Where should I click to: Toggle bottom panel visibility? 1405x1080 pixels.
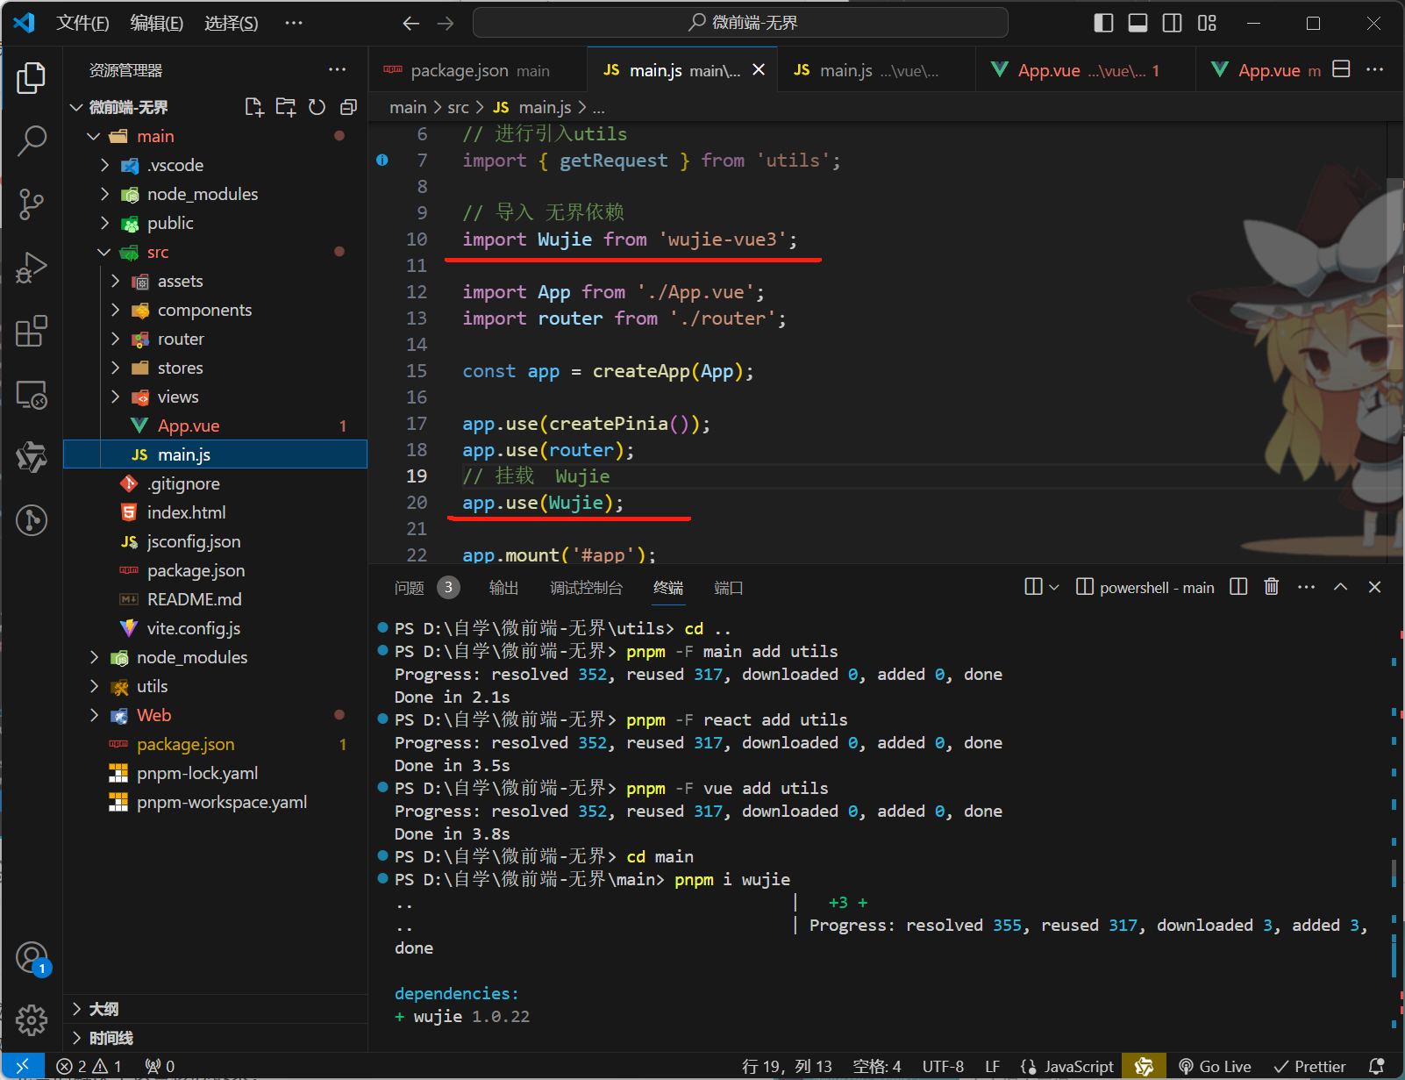[1138, 24]
